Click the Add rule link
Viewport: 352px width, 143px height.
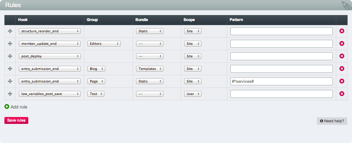[19, 107]
